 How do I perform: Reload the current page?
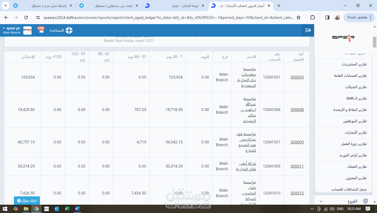point(26,17)
